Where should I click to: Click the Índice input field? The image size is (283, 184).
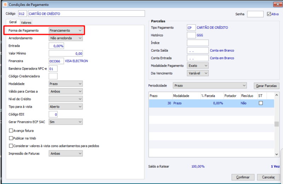[198, 43]
